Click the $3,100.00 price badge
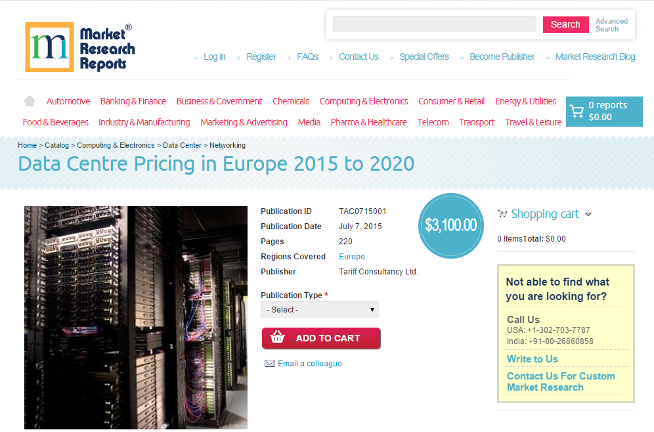The height and width of the screenshot is (432, 654). tap(450, 225)
